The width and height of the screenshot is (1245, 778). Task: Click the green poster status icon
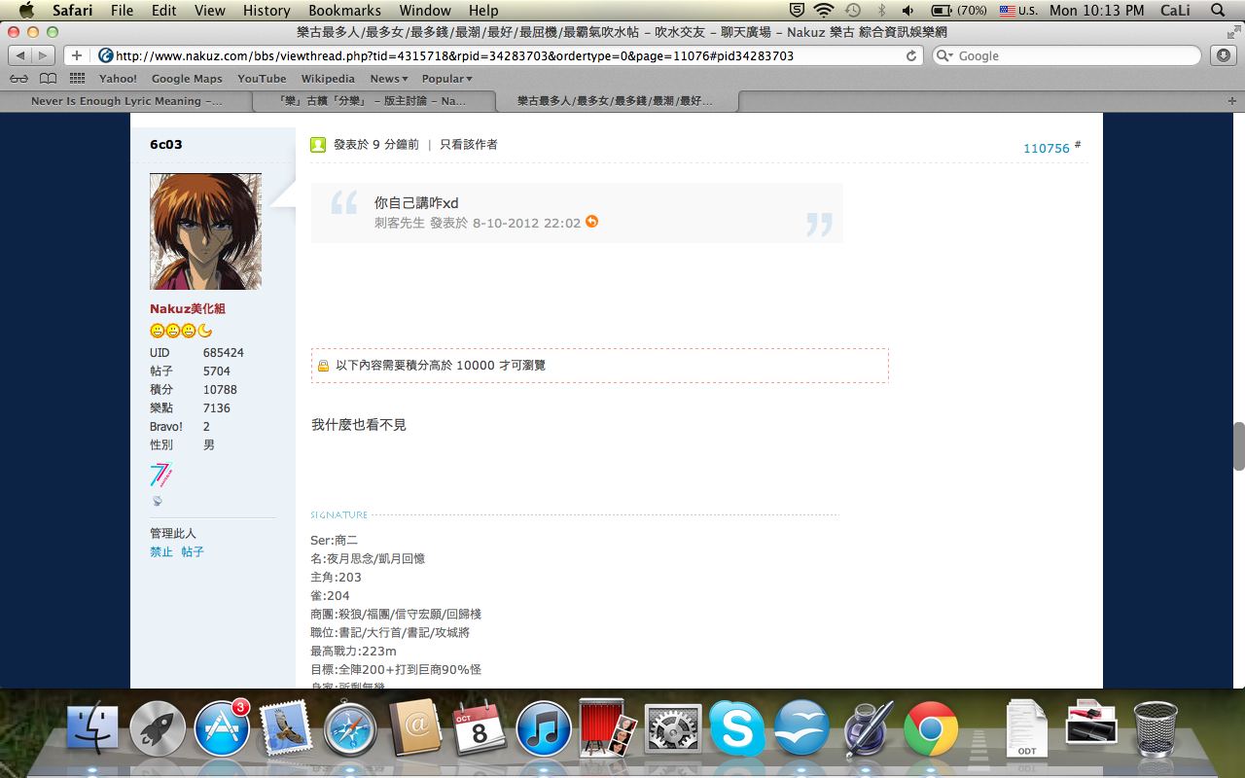pyautogui.click(x=318, y=145)
